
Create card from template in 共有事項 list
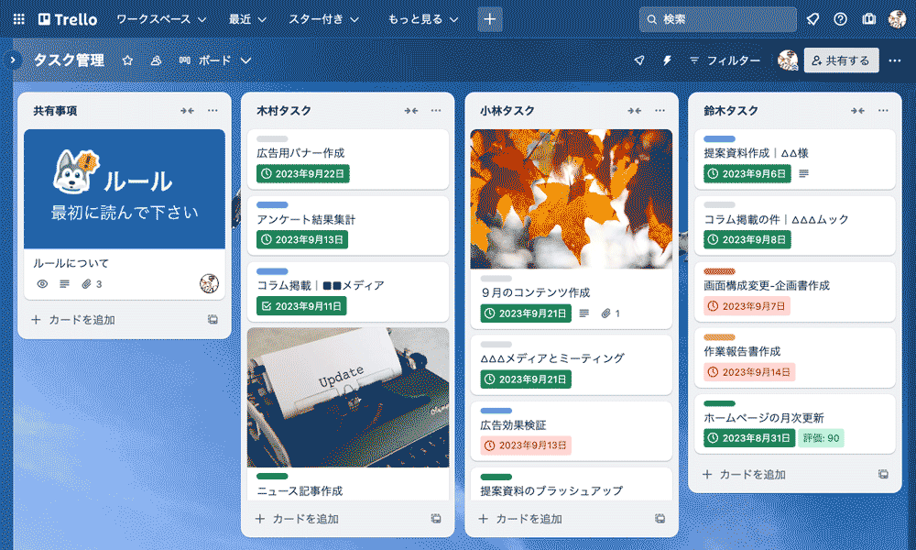pyautogui.click(x=213, y=320)
